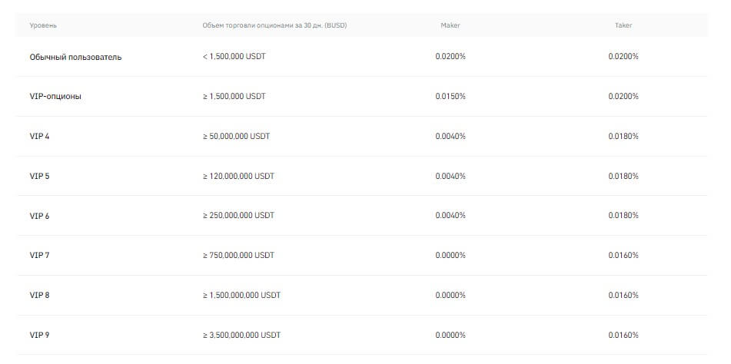Image resolution: width=731 pixels, height=364 pixels.
Task: Click the VIP 9 level label
Action: [x=40, y=335]
